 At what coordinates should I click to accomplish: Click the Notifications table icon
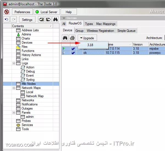(x=18, y=104)
